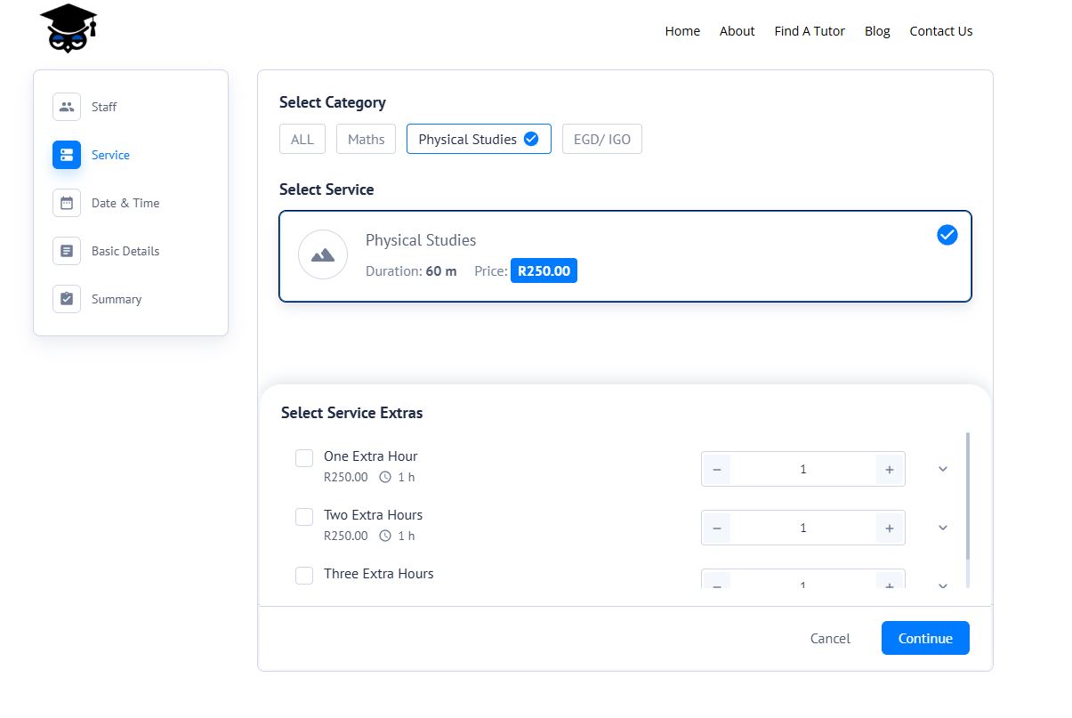Expand the One Extra Hour details chevron
This screenshot has height=718, width=1072.
coord(943,469)
